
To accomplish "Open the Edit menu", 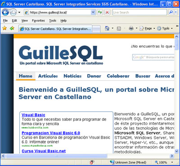I will pyautogui.click(x=14, y=21).
